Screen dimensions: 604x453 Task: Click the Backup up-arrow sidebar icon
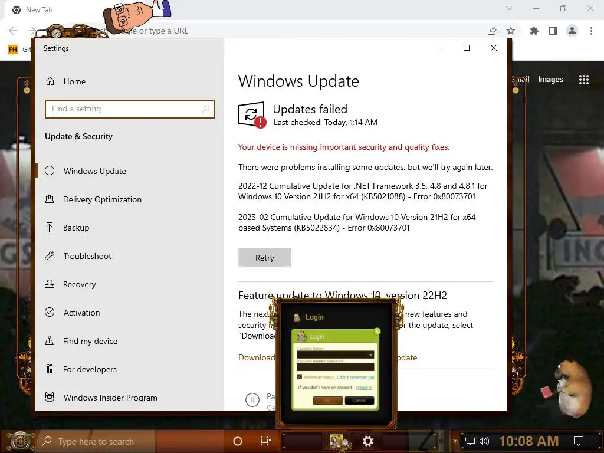[x=50, y=227]
